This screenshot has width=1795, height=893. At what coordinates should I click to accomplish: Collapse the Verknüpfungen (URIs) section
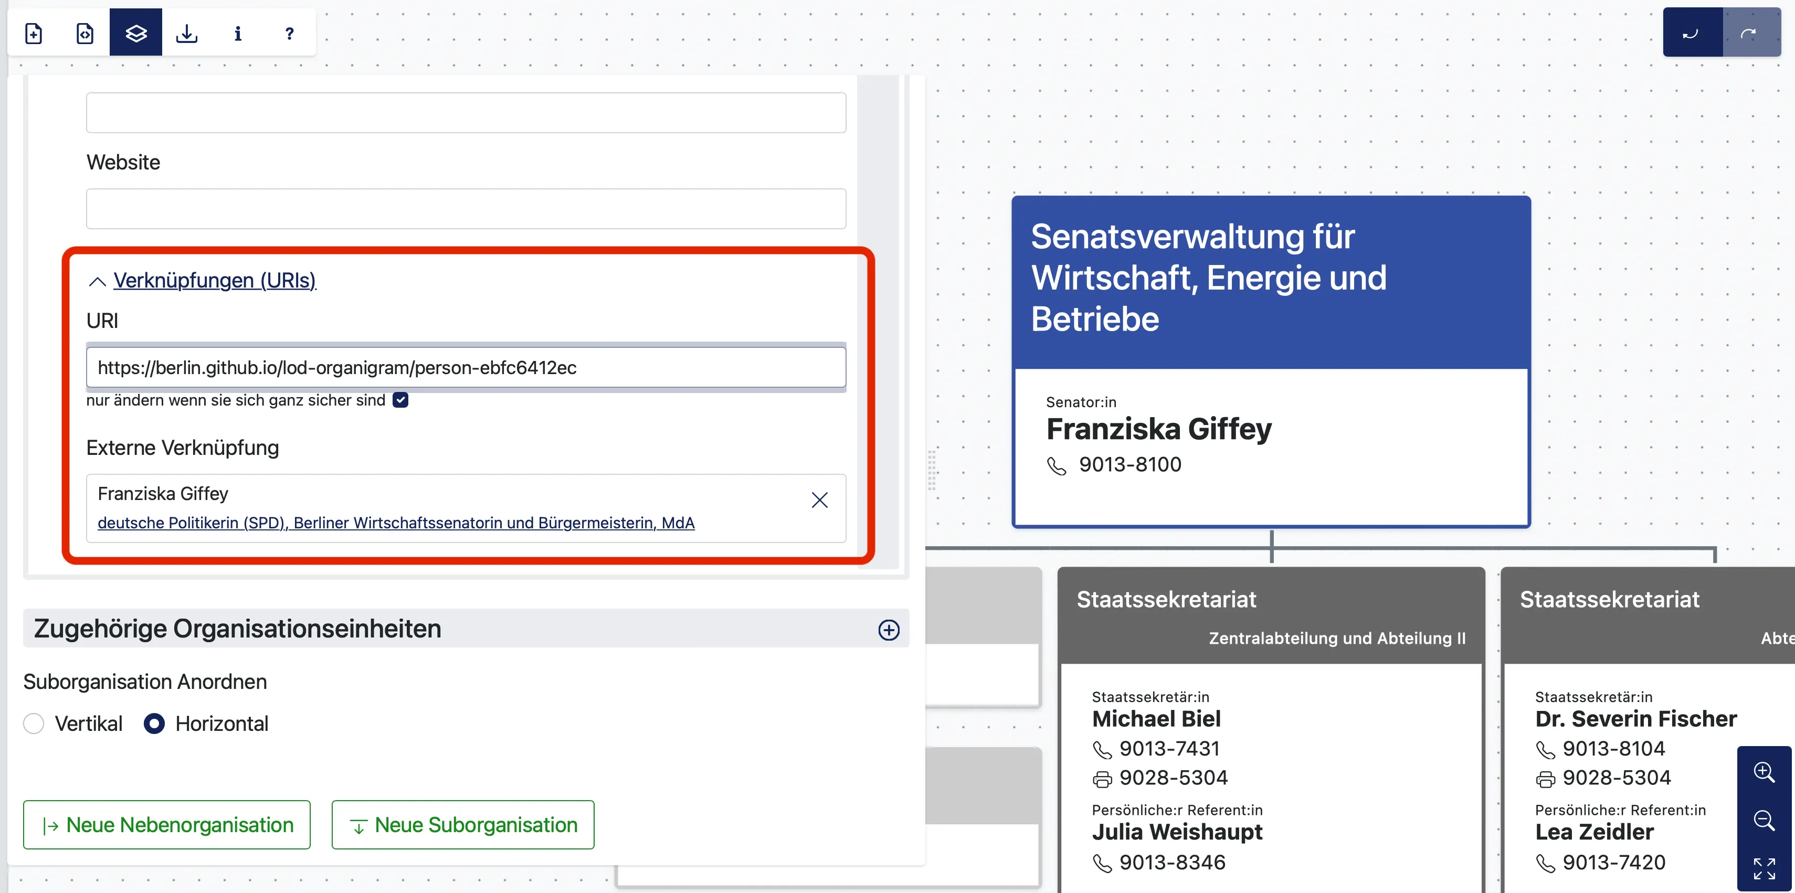click(x=97, y=281)
